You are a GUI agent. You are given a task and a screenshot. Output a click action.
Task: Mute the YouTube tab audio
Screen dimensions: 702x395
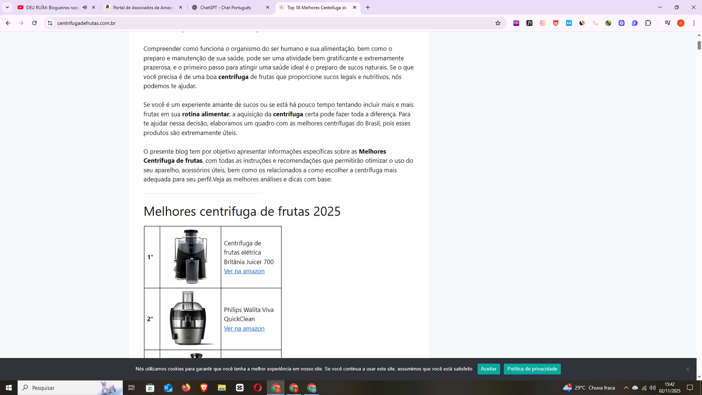[x=85, y=7]
